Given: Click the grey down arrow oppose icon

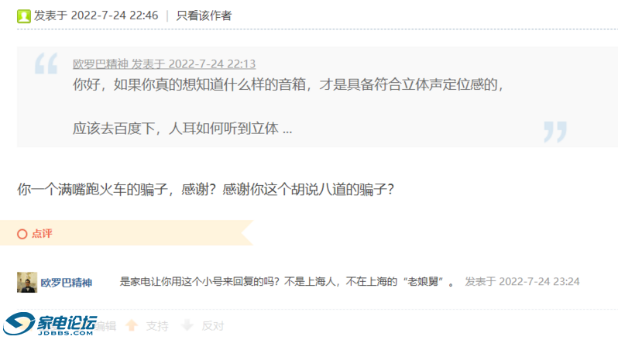Looking at the screenshot, I should (x=187, y=325).
